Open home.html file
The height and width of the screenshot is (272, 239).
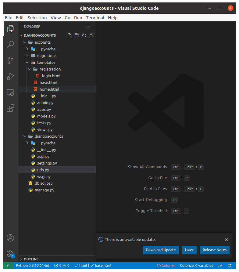pos(57,89)
